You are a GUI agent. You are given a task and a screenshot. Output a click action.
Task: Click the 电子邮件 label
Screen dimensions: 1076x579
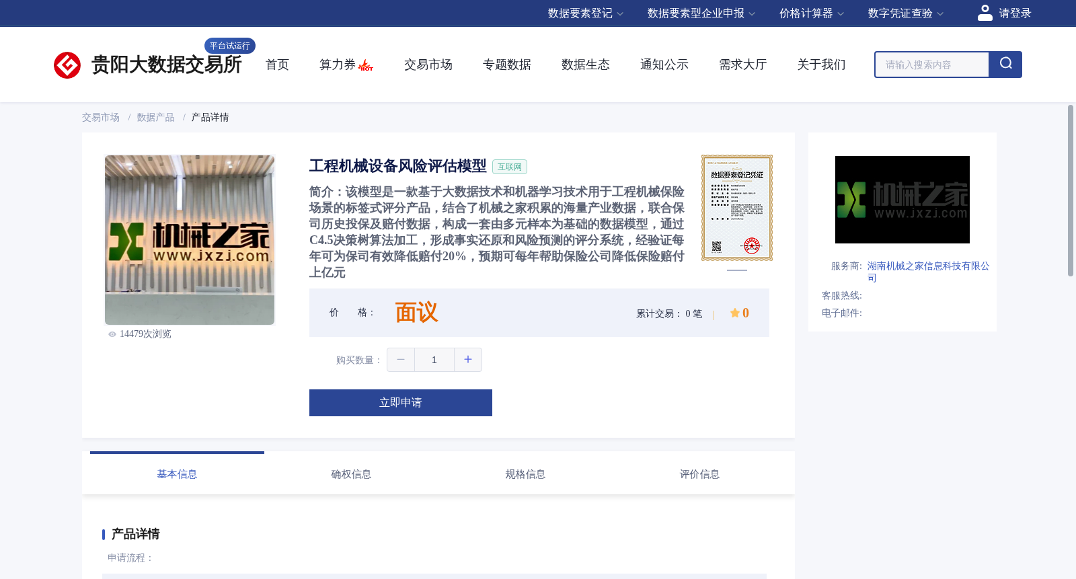[841, 313]
